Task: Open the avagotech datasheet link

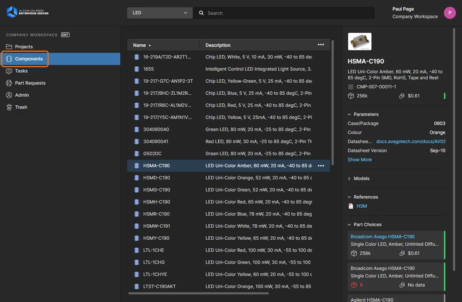Action: 411,142
